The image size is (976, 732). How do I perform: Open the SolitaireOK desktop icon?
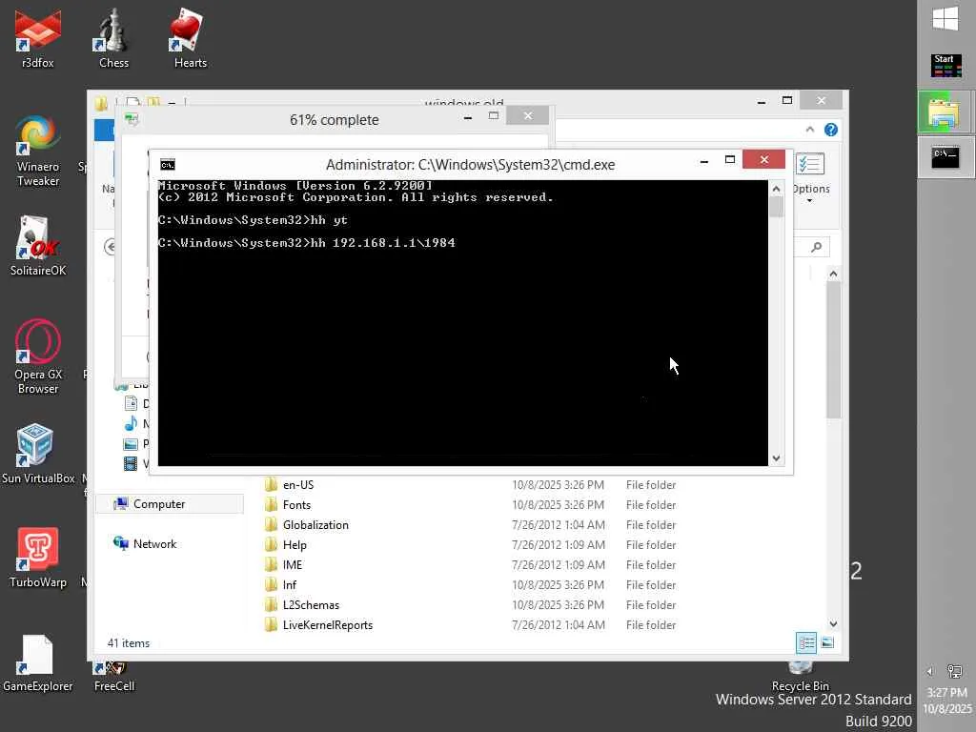(37, 245)
